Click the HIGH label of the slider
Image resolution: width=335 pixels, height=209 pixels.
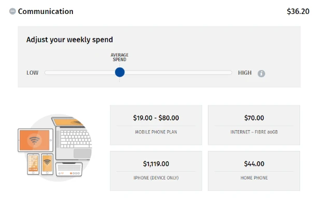point(245,73)
